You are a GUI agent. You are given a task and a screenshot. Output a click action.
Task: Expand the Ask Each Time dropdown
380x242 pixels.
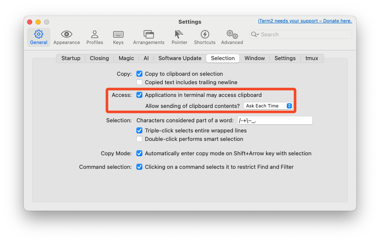(268, 106)
